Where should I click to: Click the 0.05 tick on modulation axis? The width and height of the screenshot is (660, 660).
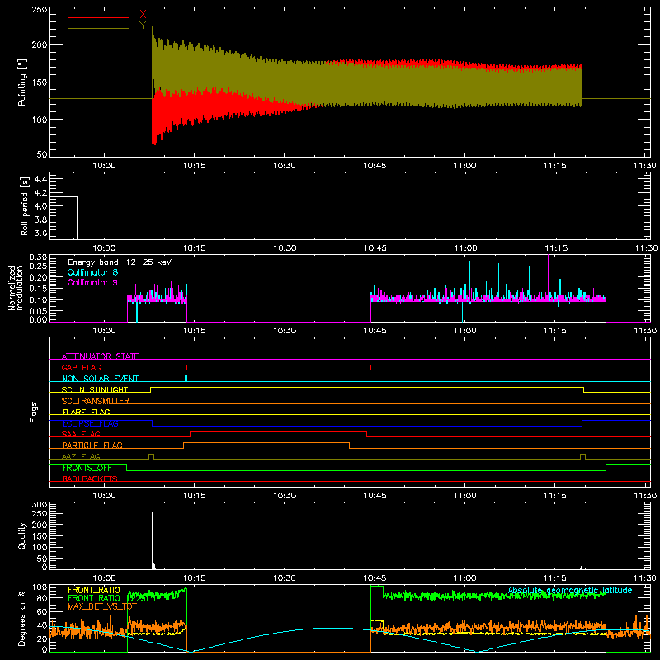38,311
